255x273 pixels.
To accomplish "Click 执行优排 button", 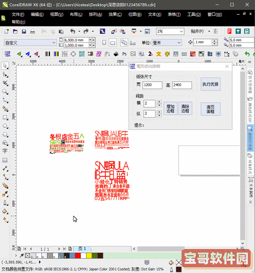I will point(211,84).
